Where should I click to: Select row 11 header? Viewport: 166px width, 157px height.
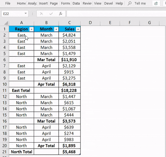[4, 90]
